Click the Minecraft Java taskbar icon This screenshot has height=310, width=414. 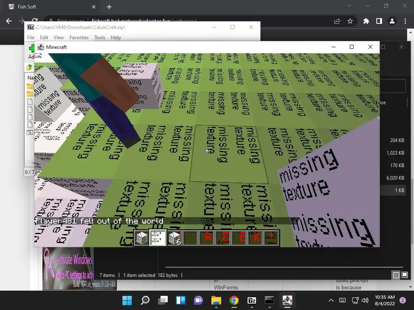pyautogui.click(x=287, y=300)
